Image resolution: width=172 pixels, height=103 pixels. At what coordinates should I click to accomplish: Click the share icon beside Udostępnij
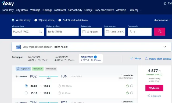149,96
